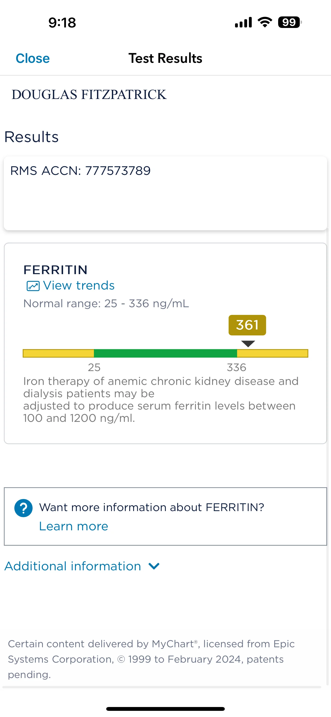Open Learn more about FERRITIN
331x717 pixels.
tap(74, 526)
